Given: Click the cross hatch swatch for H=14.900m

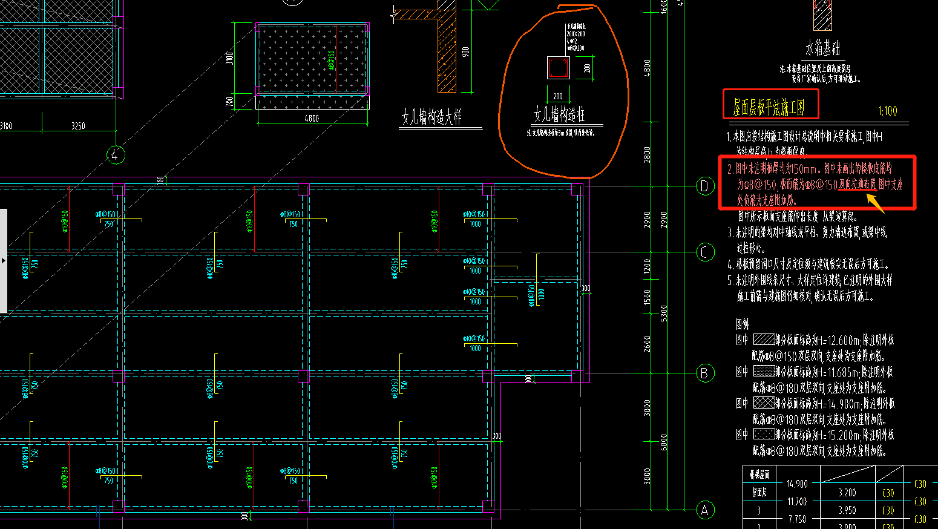Looking at the screenshot, I should tap(764, 402).
